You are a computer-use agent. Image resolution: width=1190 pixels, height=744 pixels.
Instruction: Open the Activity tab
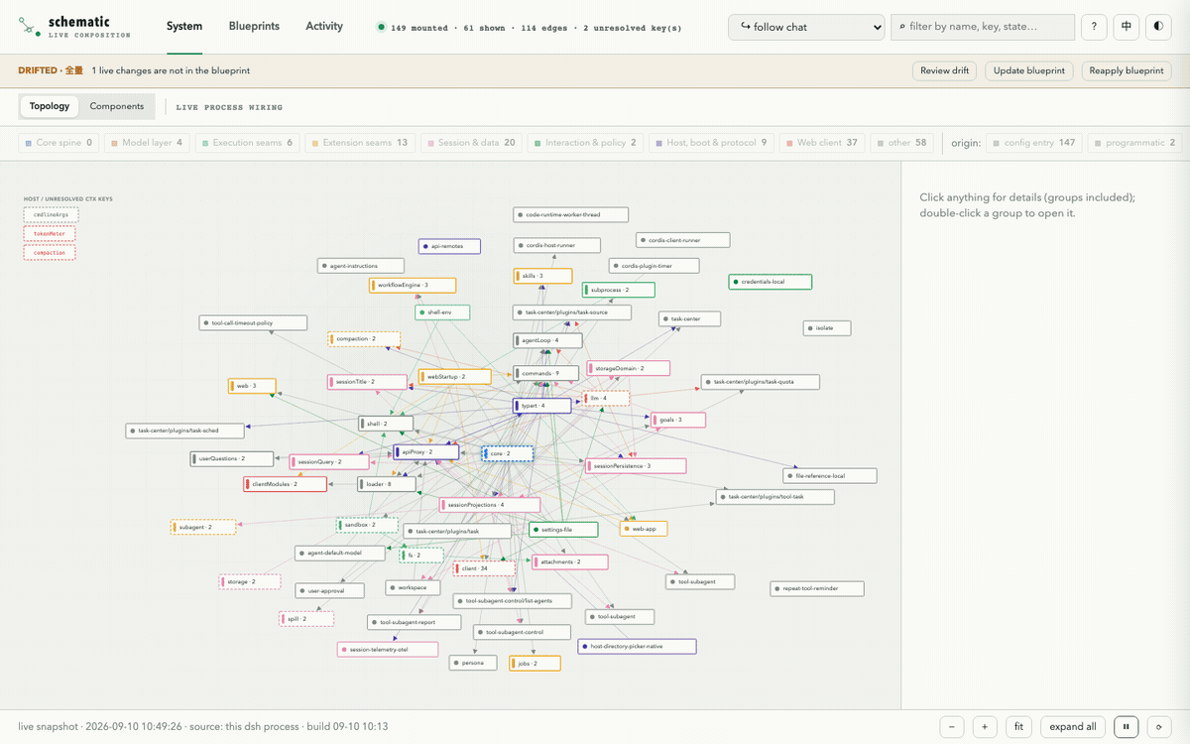(x=324, y=27)
